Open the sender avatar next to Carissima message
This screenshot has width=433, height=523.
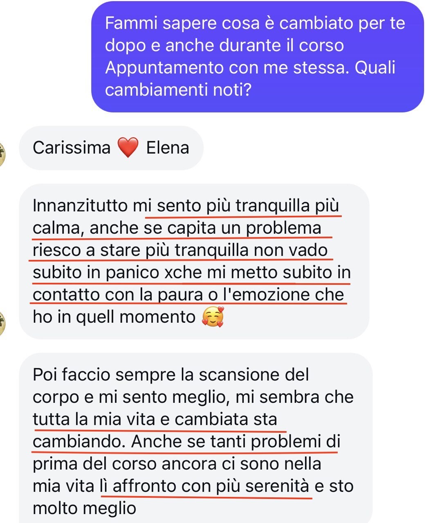(x=2, y=155)
